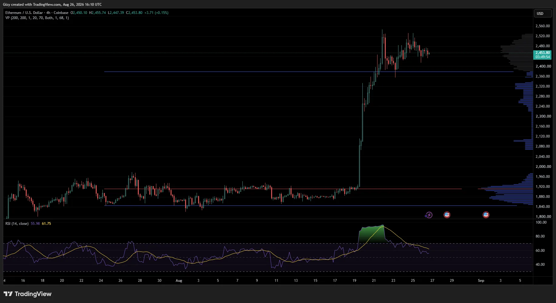
Task: Click the 2,120.00 price axis label
Action: coord(543,136)
